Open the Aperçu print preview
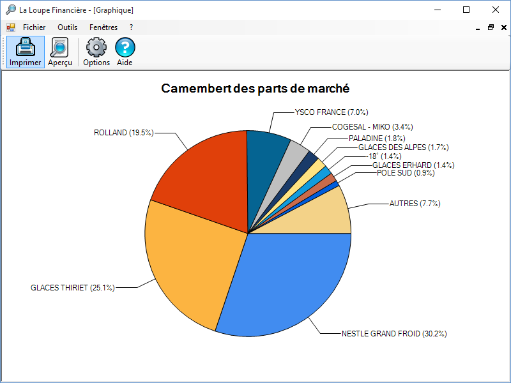 (60, 52)
